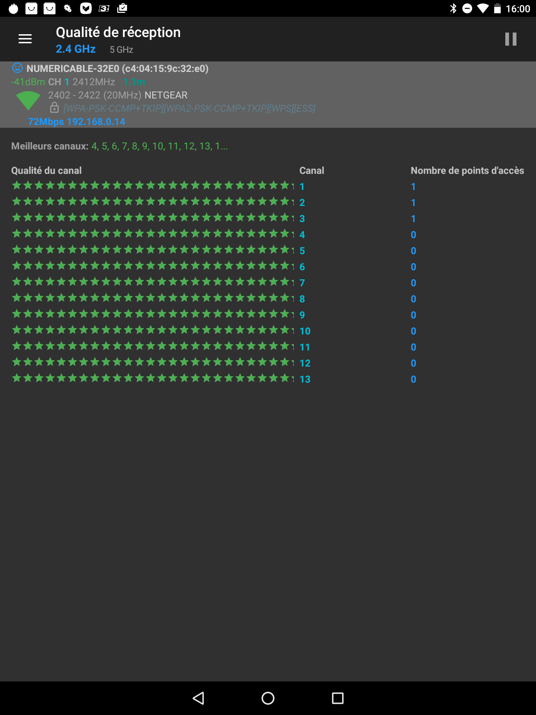
Task: Tap the blue smiley face icon
Action: 17,68
